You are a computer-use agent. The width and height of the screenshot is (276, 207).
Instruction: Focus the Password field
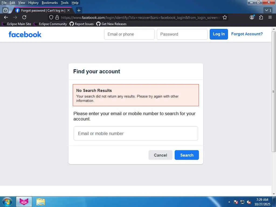pos(182,34)
